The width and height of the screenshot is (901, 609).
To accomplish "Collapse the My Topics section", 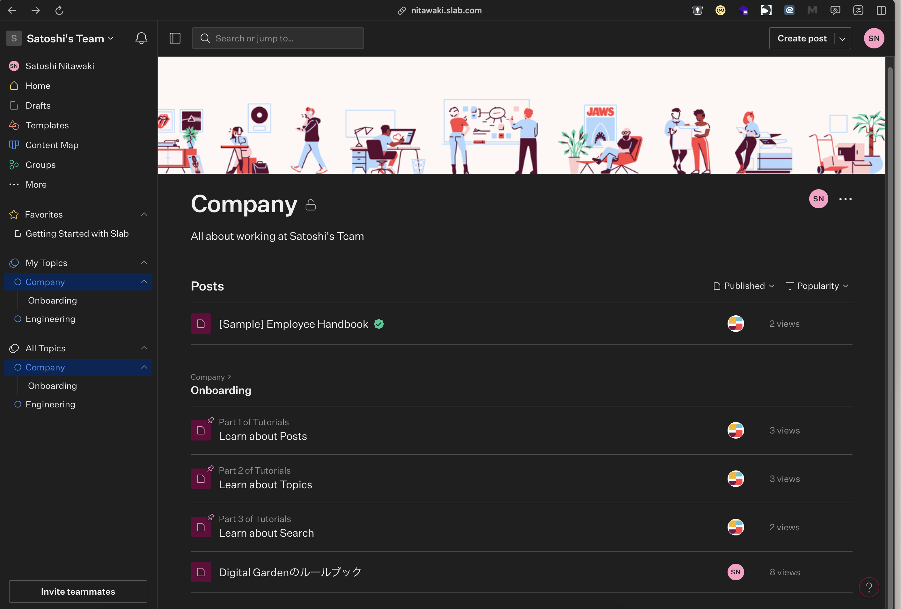I will click(x=144, y=263).
